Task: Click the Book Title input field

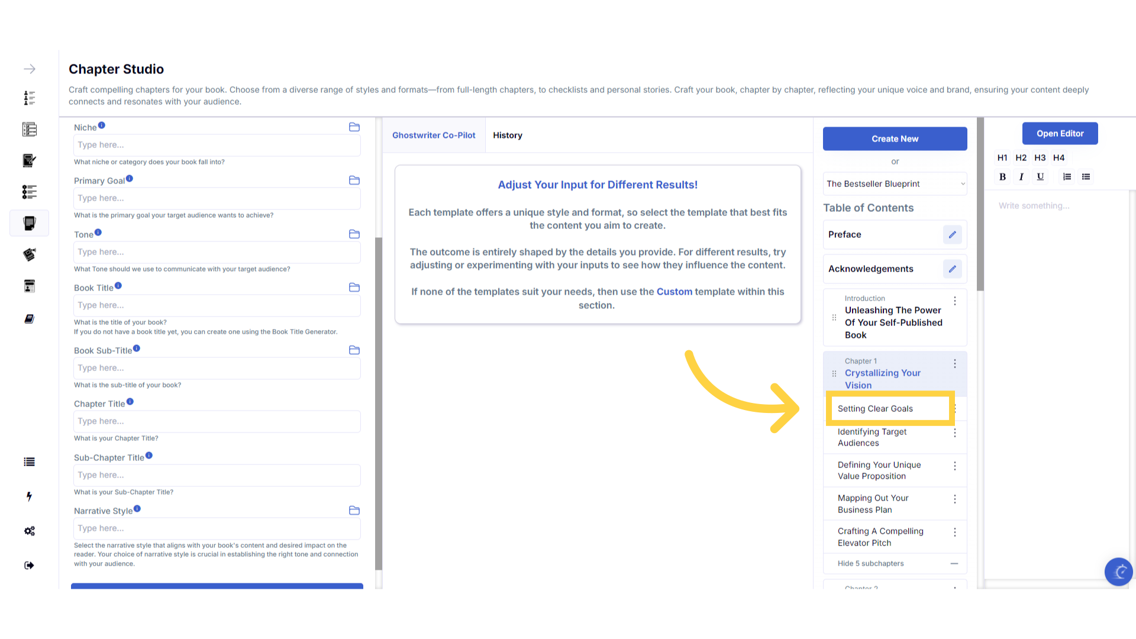Action: pyautogui.click(x=217, y=305)
